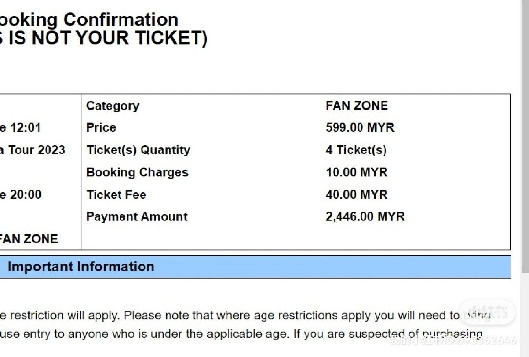Viewport: 529px width, 357px height.
Task: Select the 4 Ticket(s) quantity value
Action: click(x=356, y=150)
